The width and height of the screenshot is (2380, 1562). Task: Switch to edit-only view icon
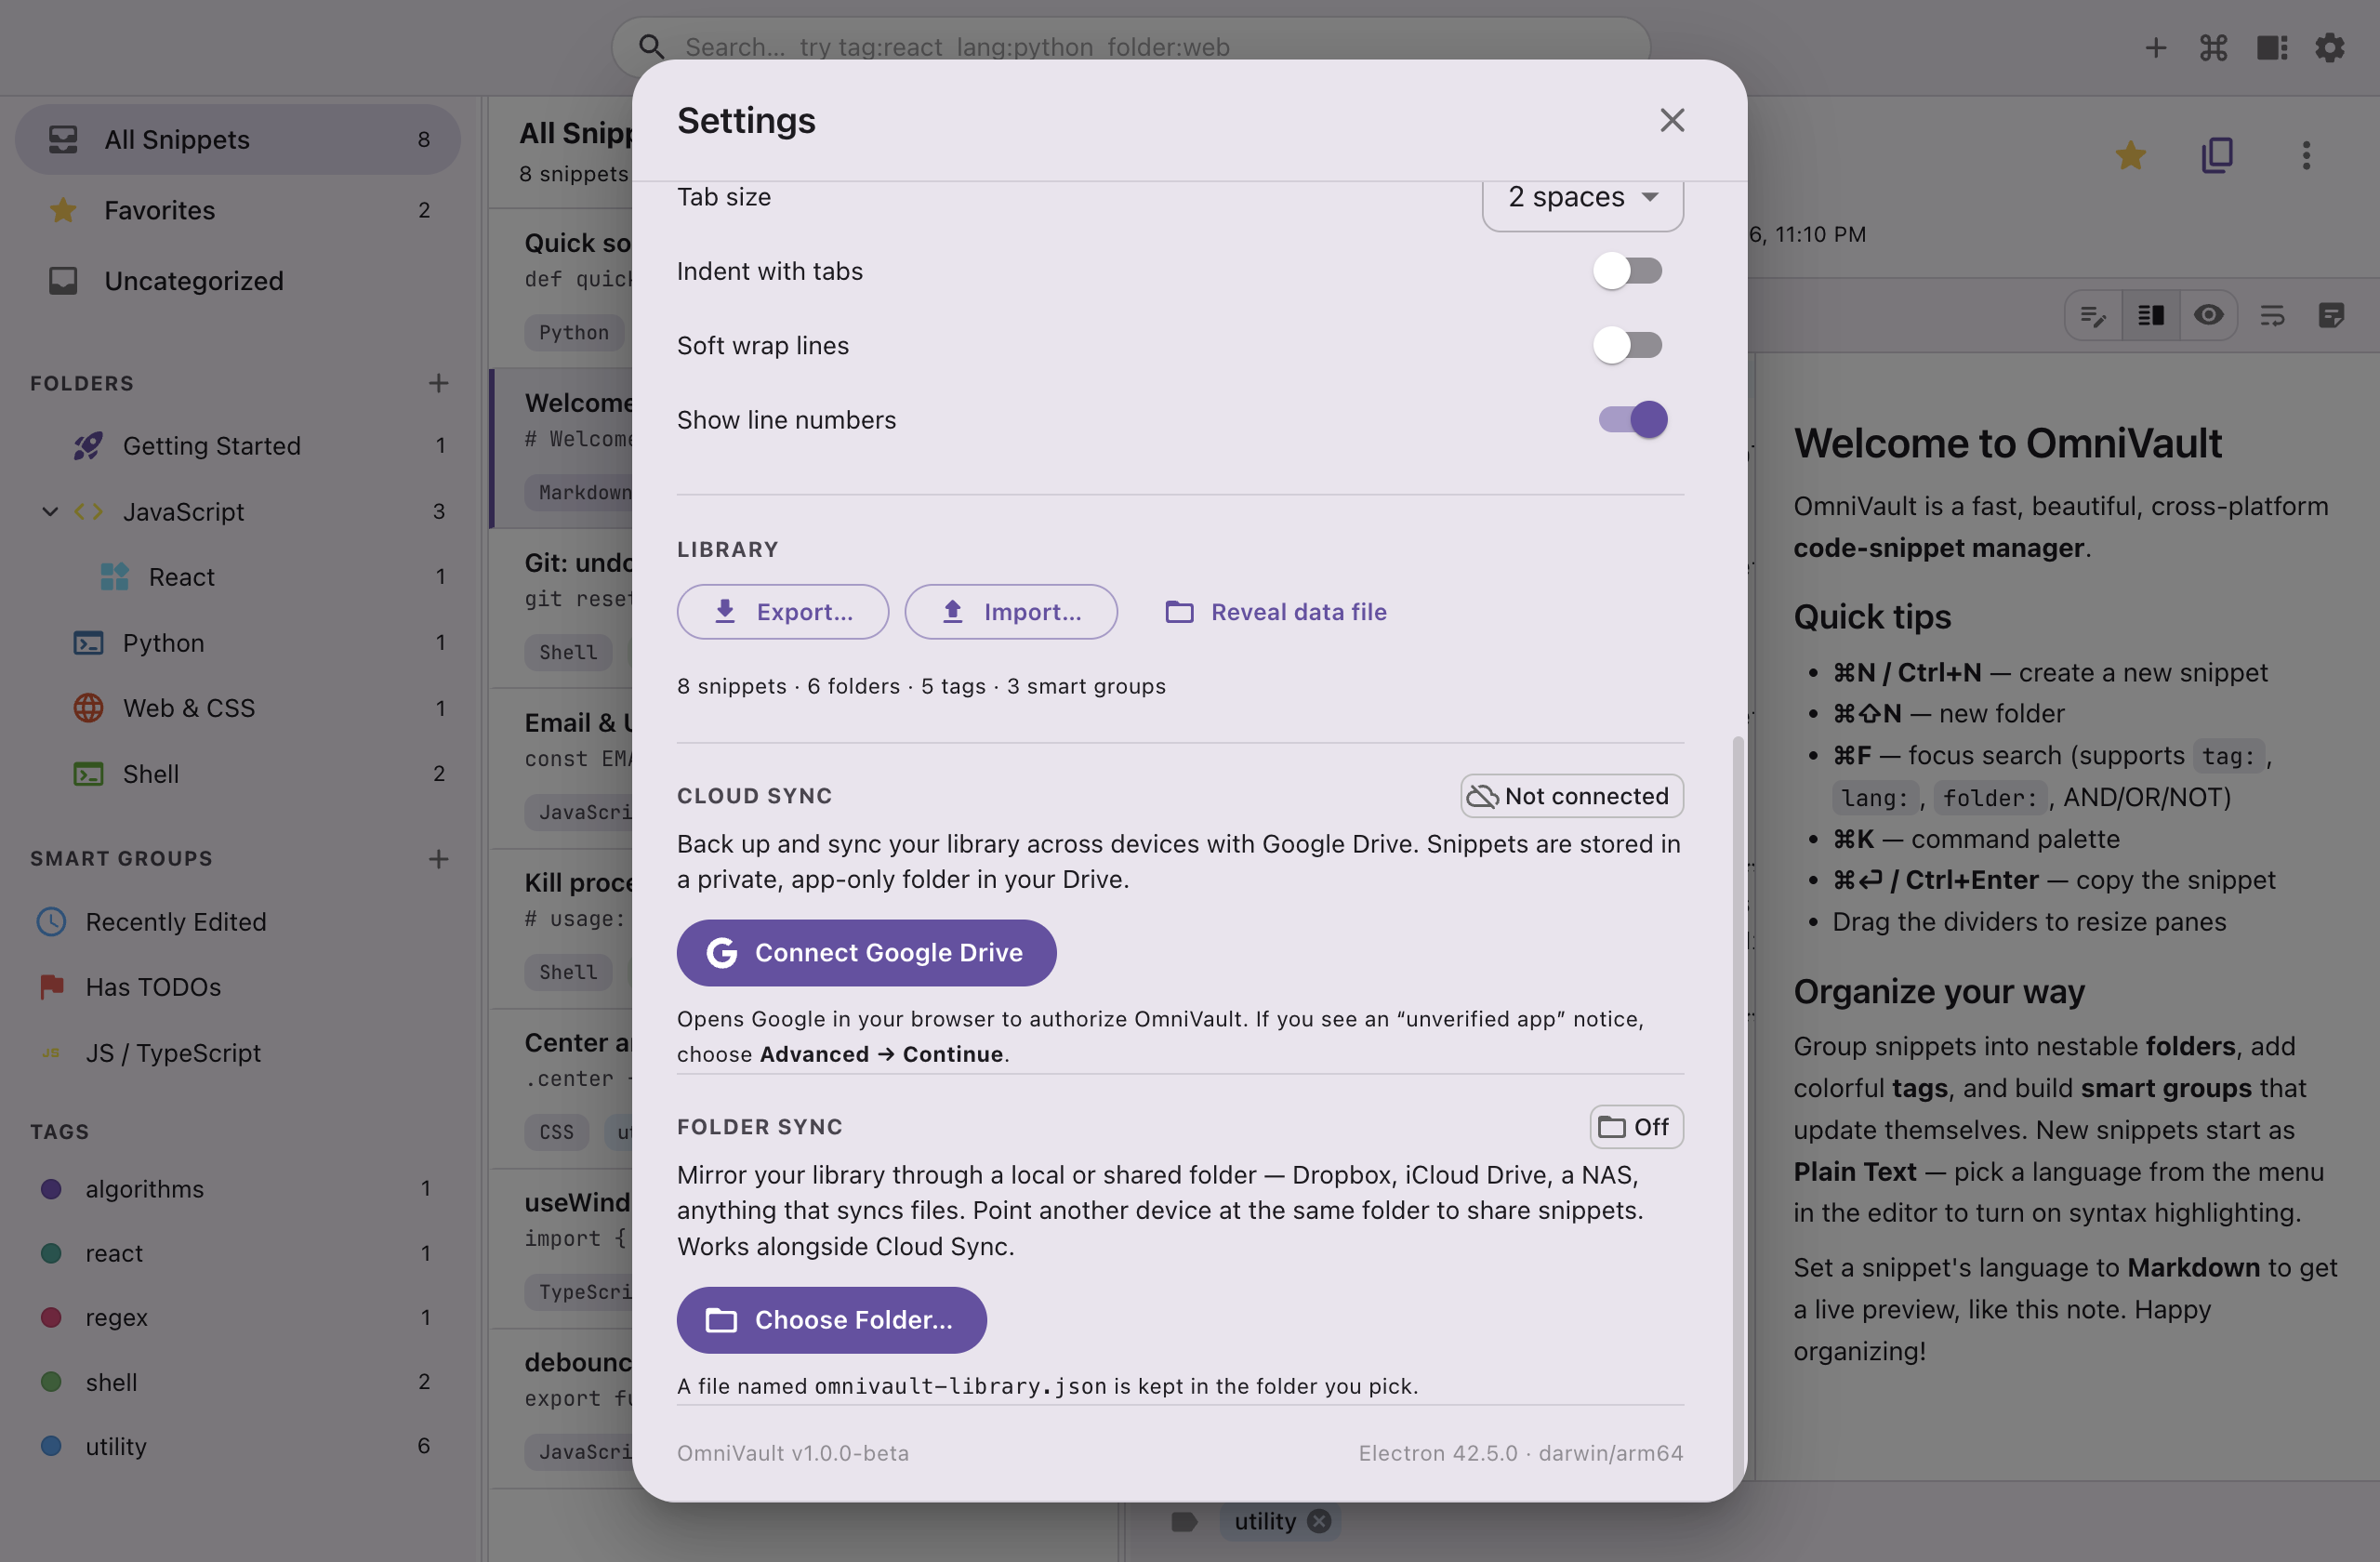[x=2093, y=316]
